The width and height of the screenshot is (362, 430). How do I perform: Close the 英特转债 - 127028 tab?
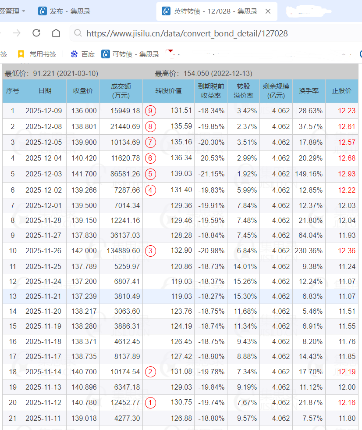(x=268, y=11)
